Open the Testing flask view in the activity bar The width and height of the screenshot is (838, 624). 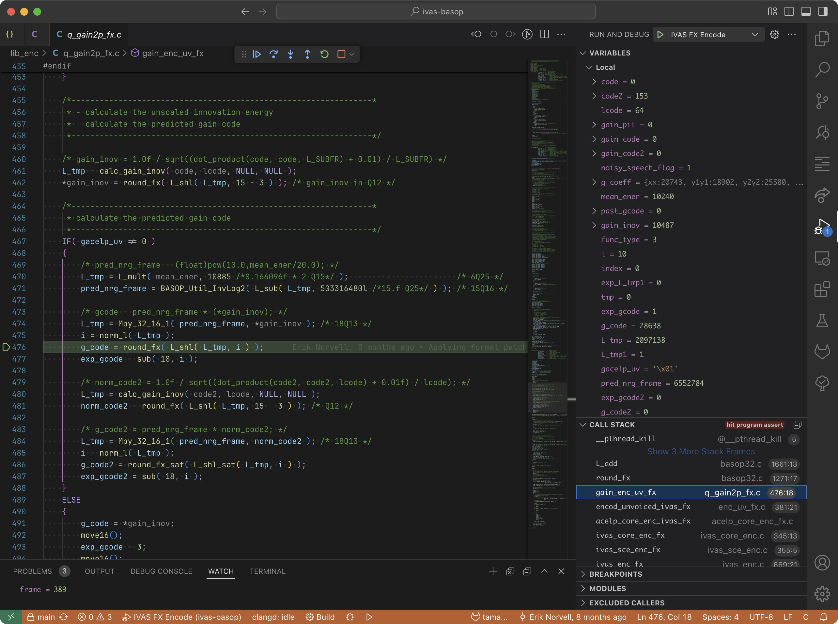pyautogui.click(x=822, y=321)
